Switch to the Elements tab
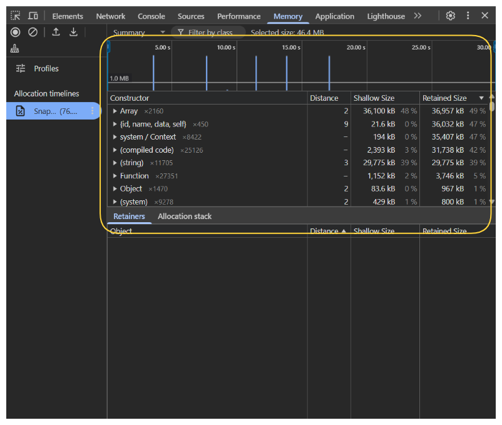Image resolution: width=502 pixels, height=425 pixels. 68,16
